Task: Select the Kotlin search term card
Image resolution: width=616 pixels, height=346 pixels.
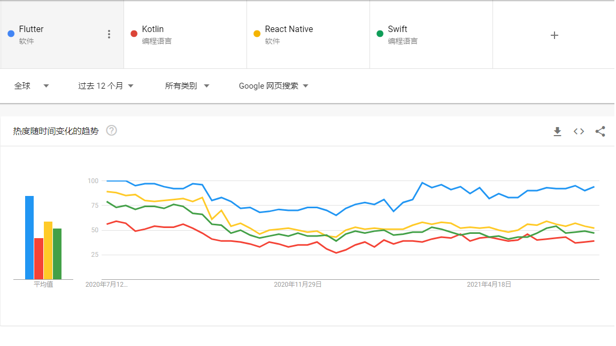Action: [185, 35]
